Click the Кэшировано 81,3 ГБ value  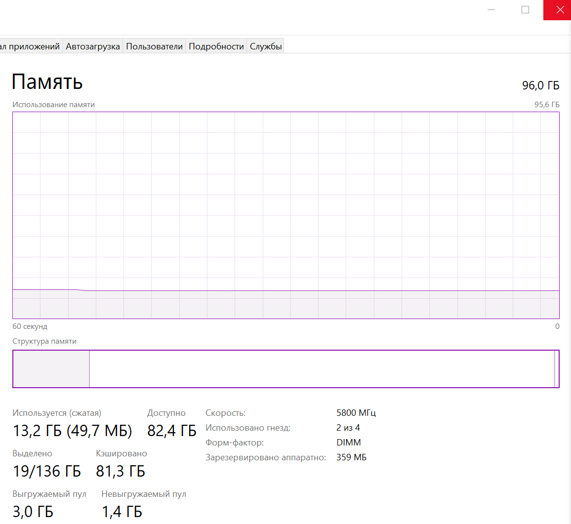coord(121,471)
